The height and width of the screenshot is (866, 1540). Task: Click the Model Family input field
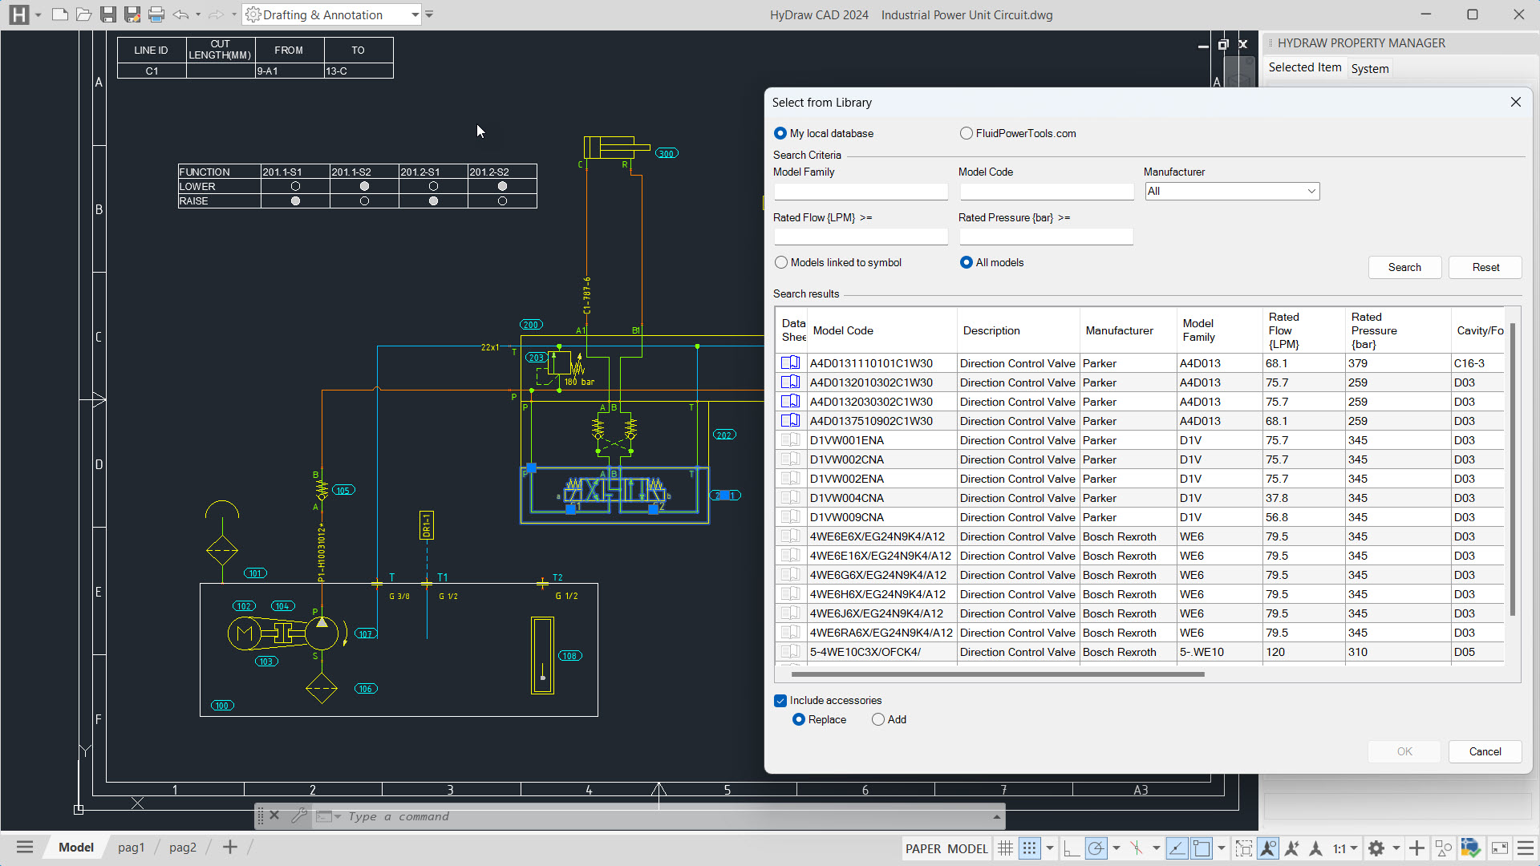pos(861,191)
